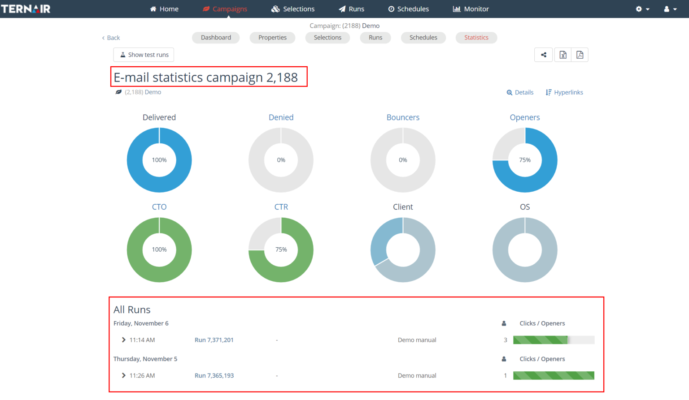Click the Openers 75% donut chart
Image resolution: width=689 pixels, height=400 pixels.
pyautogui.click(x=525, y=160)
